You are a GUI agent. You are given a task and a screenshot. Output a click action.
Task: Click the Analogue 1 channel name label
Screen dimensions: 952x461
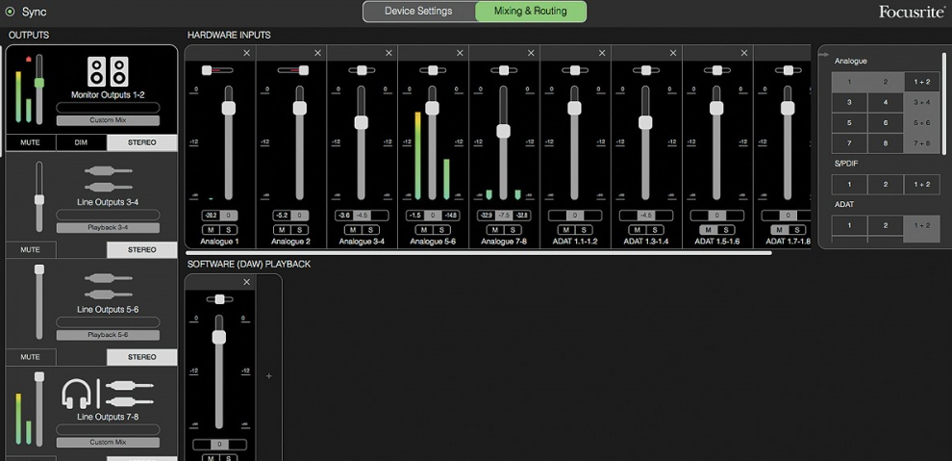pos(220,242)
